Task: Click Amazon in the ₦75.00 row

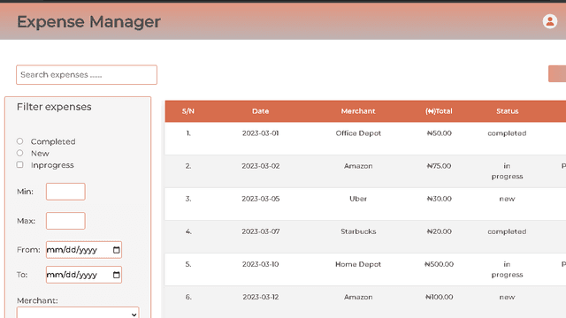Action: pos(358,166)
